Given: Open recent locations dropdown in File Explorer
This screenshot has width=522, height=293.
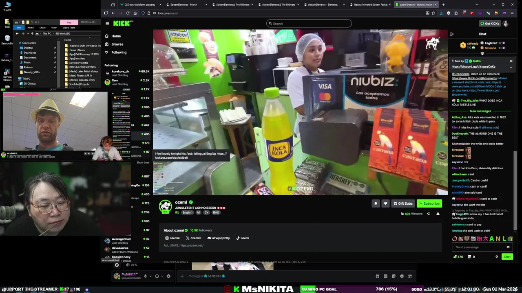Looking at the screenshot, I should (27, 33).
